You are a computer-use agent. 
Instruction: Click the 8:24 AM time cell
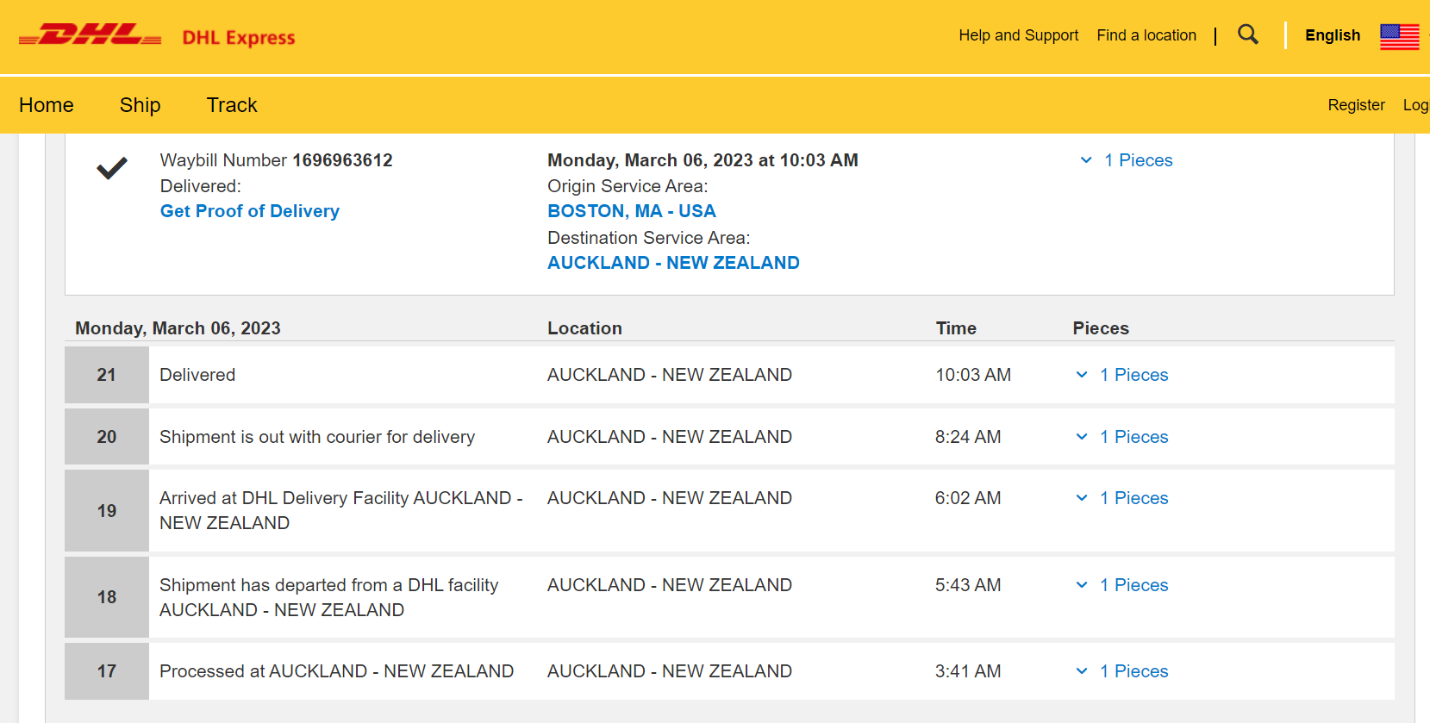point(968,437)
